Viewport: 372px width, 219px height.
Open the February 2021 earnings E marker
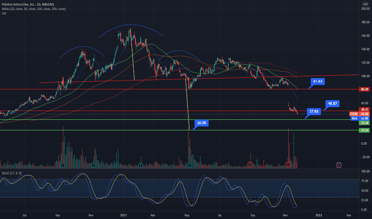[140, 165]
